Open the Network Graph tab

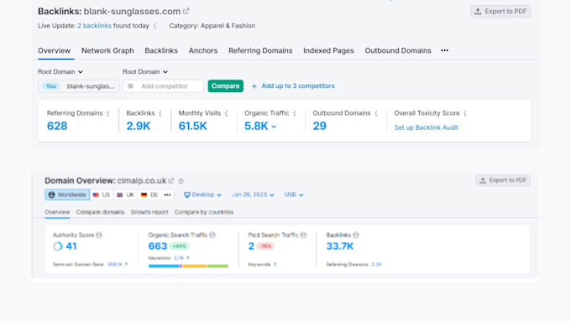107,50
